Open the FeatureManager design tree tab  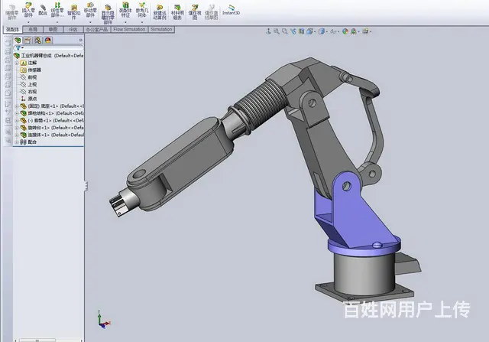(x=18, y=41)
